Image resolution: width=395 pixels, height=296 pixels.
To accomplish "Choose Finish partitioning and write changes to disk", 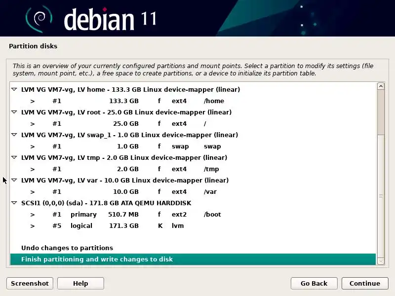I will (x=193, y=259).
